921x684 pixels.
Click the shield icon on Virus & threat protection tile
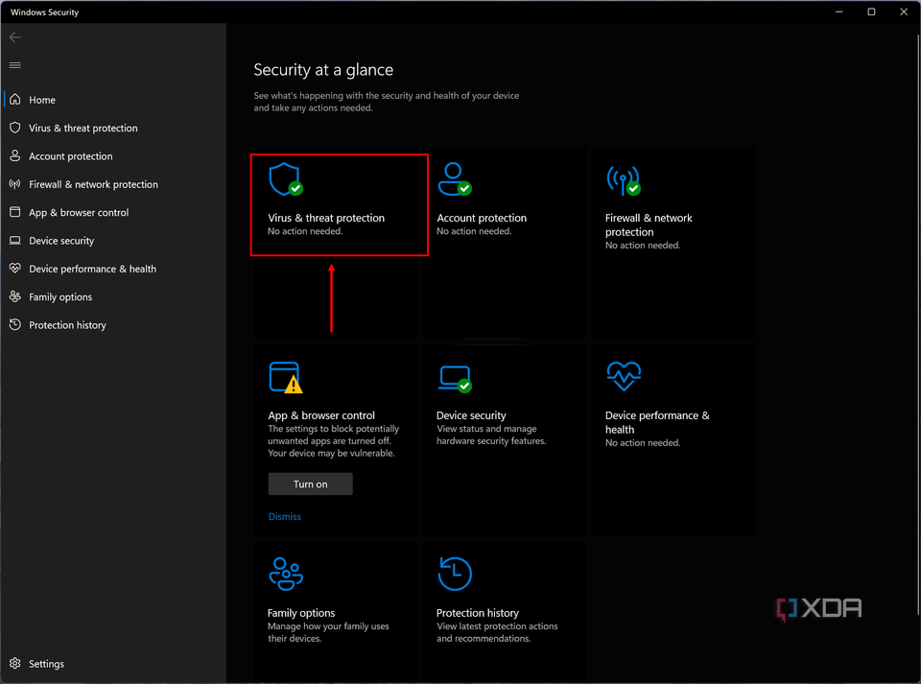pos(285,178)
